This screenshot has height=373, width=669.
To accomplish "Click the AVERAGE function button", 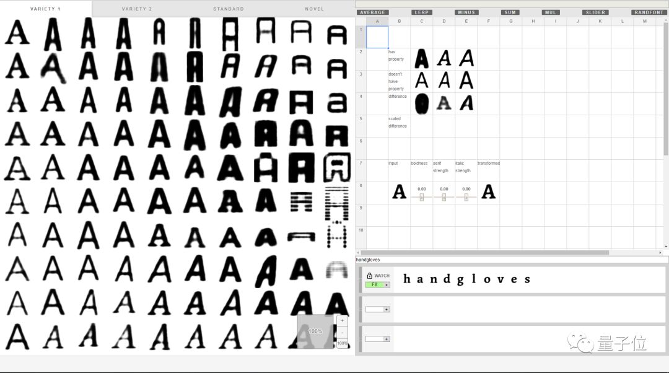I will pyautogui.click(x=372, y=12).
